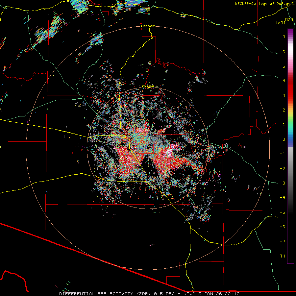296x296 pixels.
Task: Click the radar site dot at the rings' center
Action: point(148,148)
